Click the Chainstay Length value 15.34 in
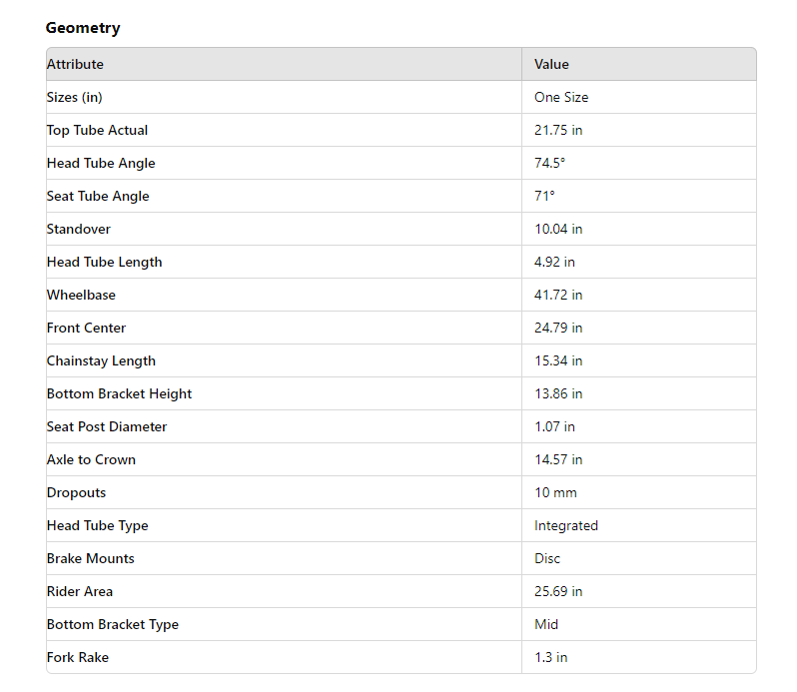 tap(558, 360)
